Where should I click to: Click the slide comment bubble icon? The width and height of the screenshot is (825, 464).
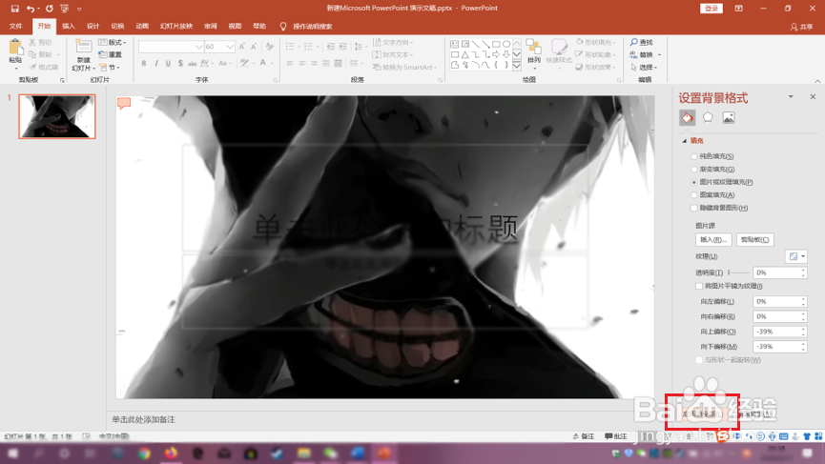click(x=124, y=103)
